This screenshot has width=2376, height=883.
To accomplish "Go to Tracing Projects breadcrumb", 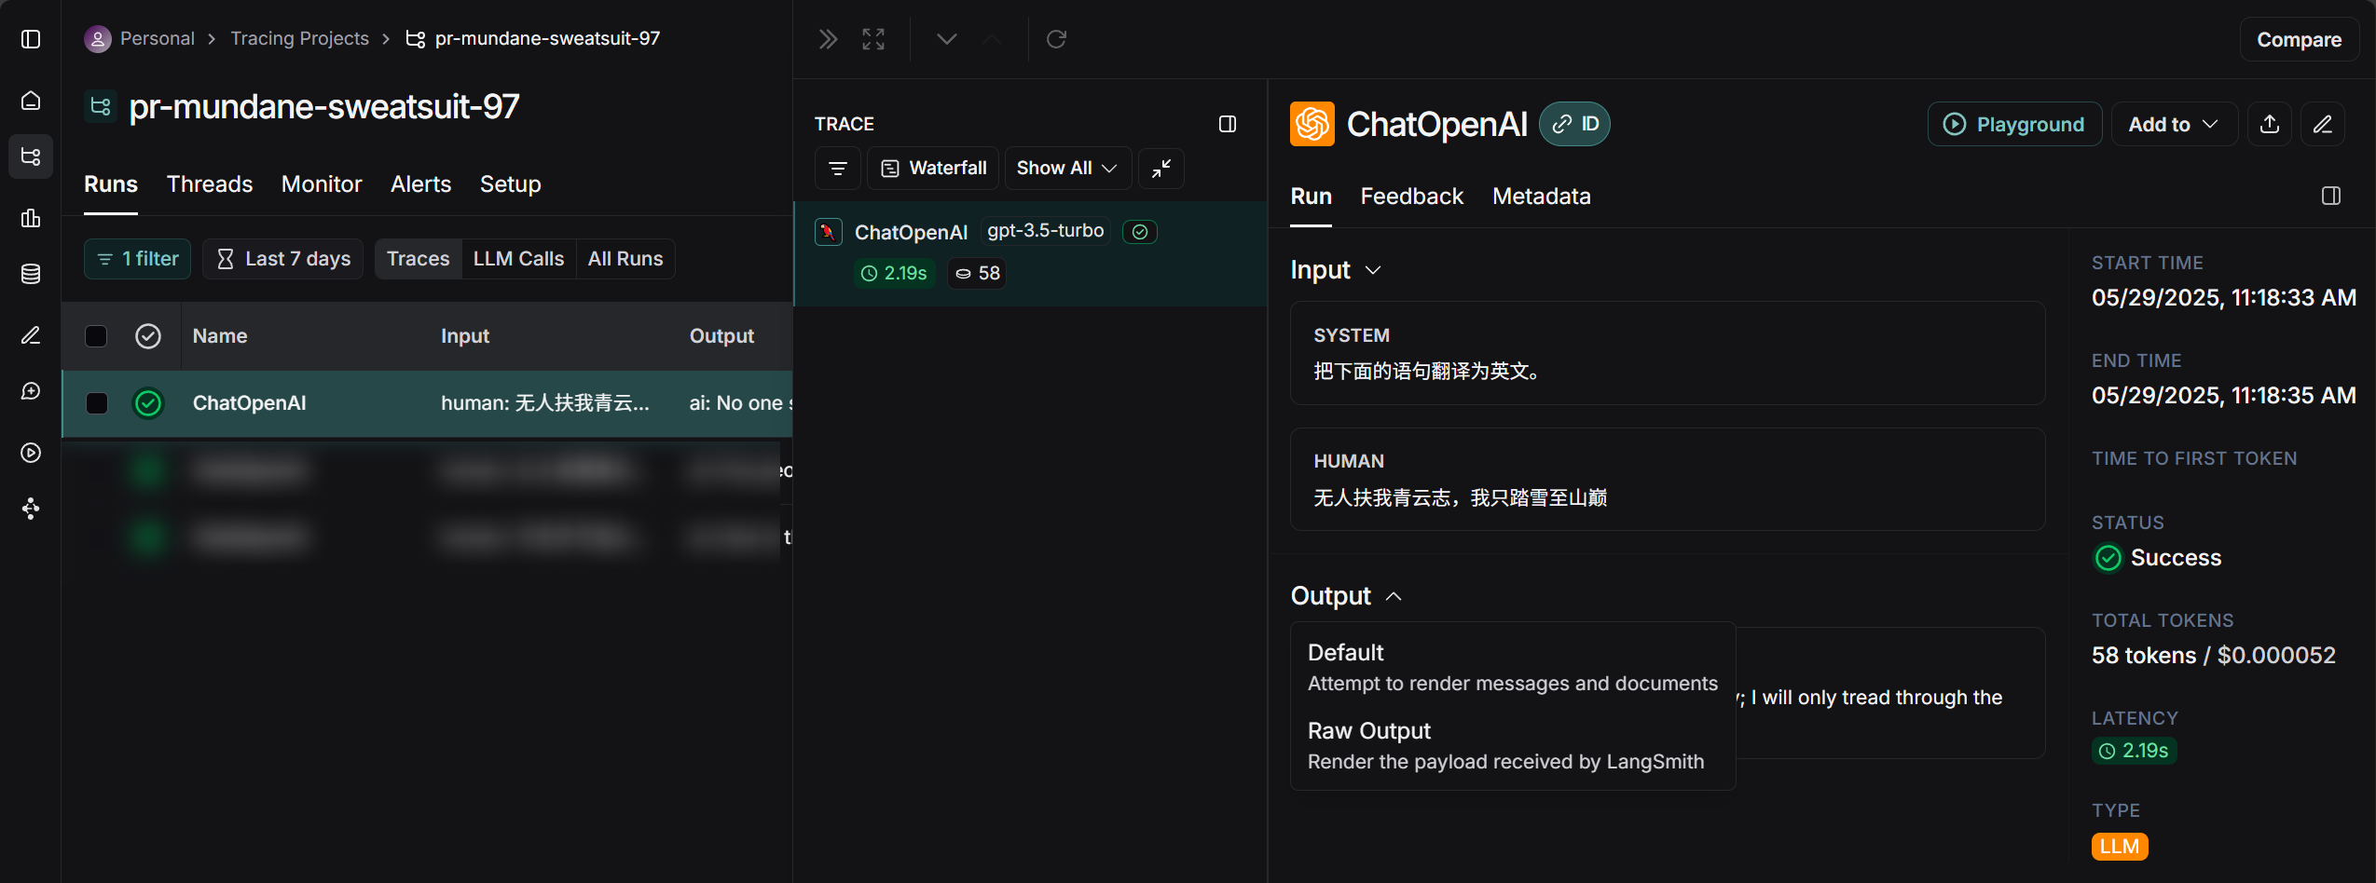I will [299, 39].
